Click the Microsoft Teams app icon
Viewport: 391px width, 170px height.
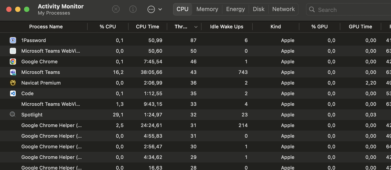[13, 72]
